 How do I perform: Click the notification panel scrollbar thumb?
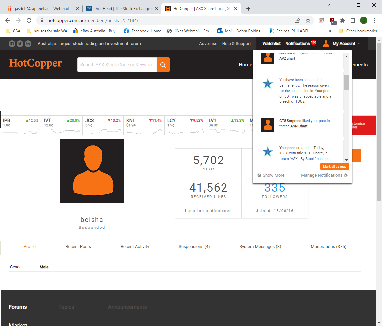(346, 82)
